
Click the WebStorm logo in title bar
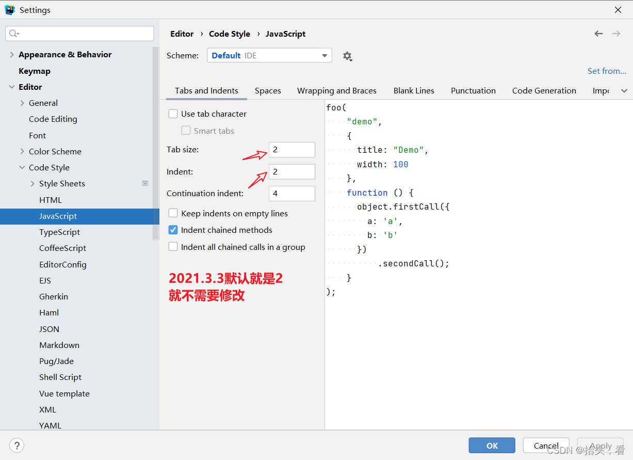(x=10, y=10)
